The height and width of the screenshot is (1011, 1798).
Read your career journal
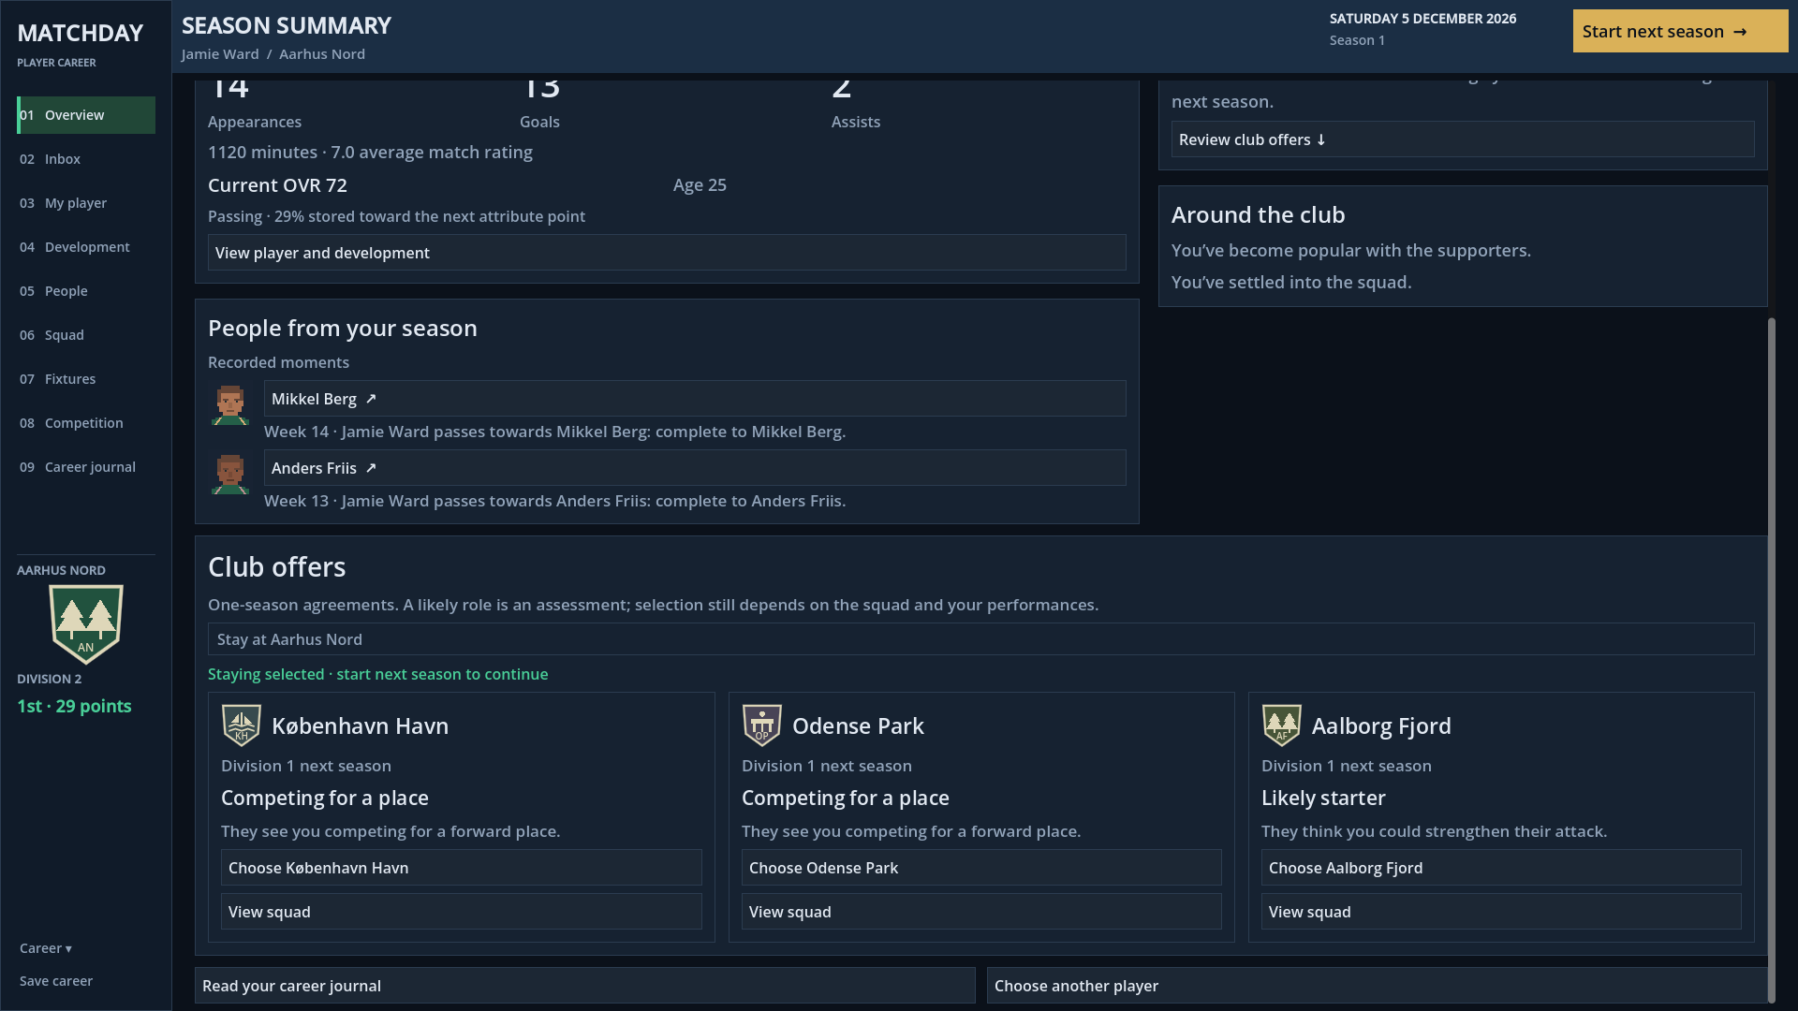click(585, 986)
